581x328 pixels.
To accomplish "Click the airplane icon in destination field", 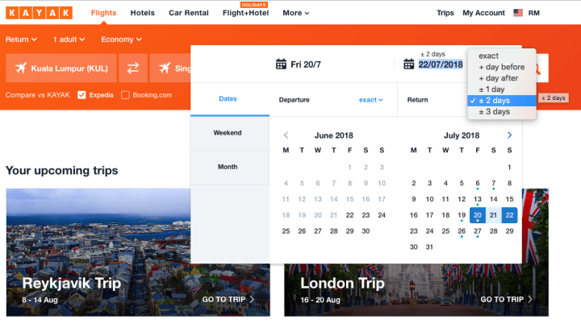I will [x=165, y=69].
